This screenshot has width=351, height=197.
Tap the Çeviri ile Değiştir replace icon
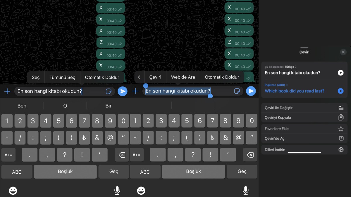(x=341, y=108)
